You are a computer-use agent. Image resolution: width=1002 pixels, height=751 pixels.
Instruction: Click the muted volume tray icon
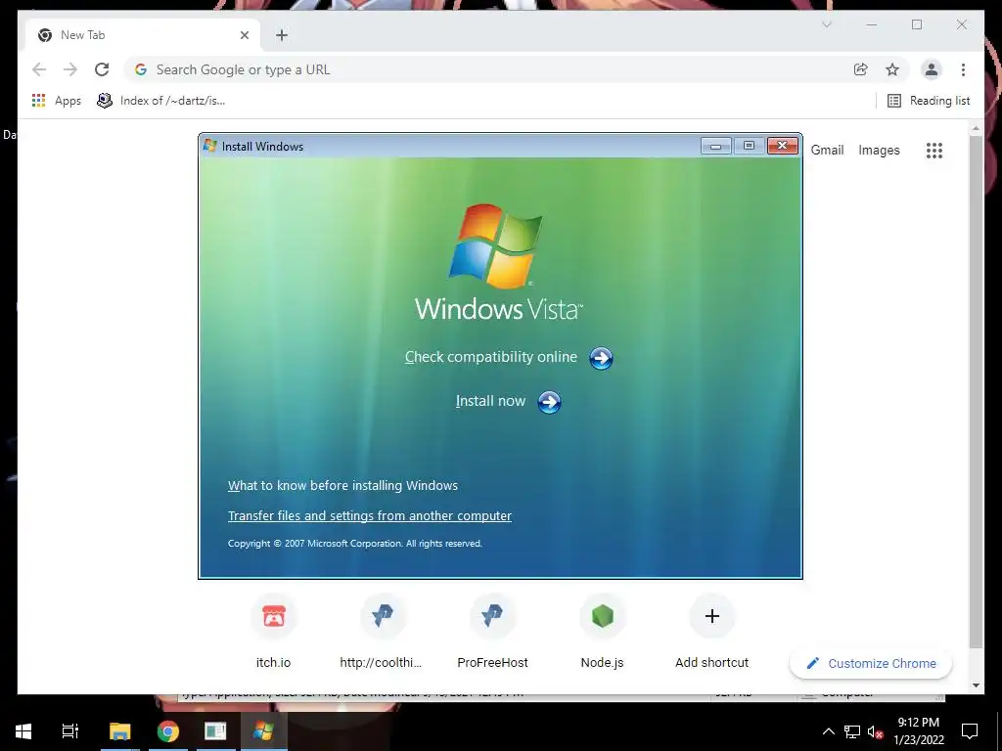pos(876,731)
